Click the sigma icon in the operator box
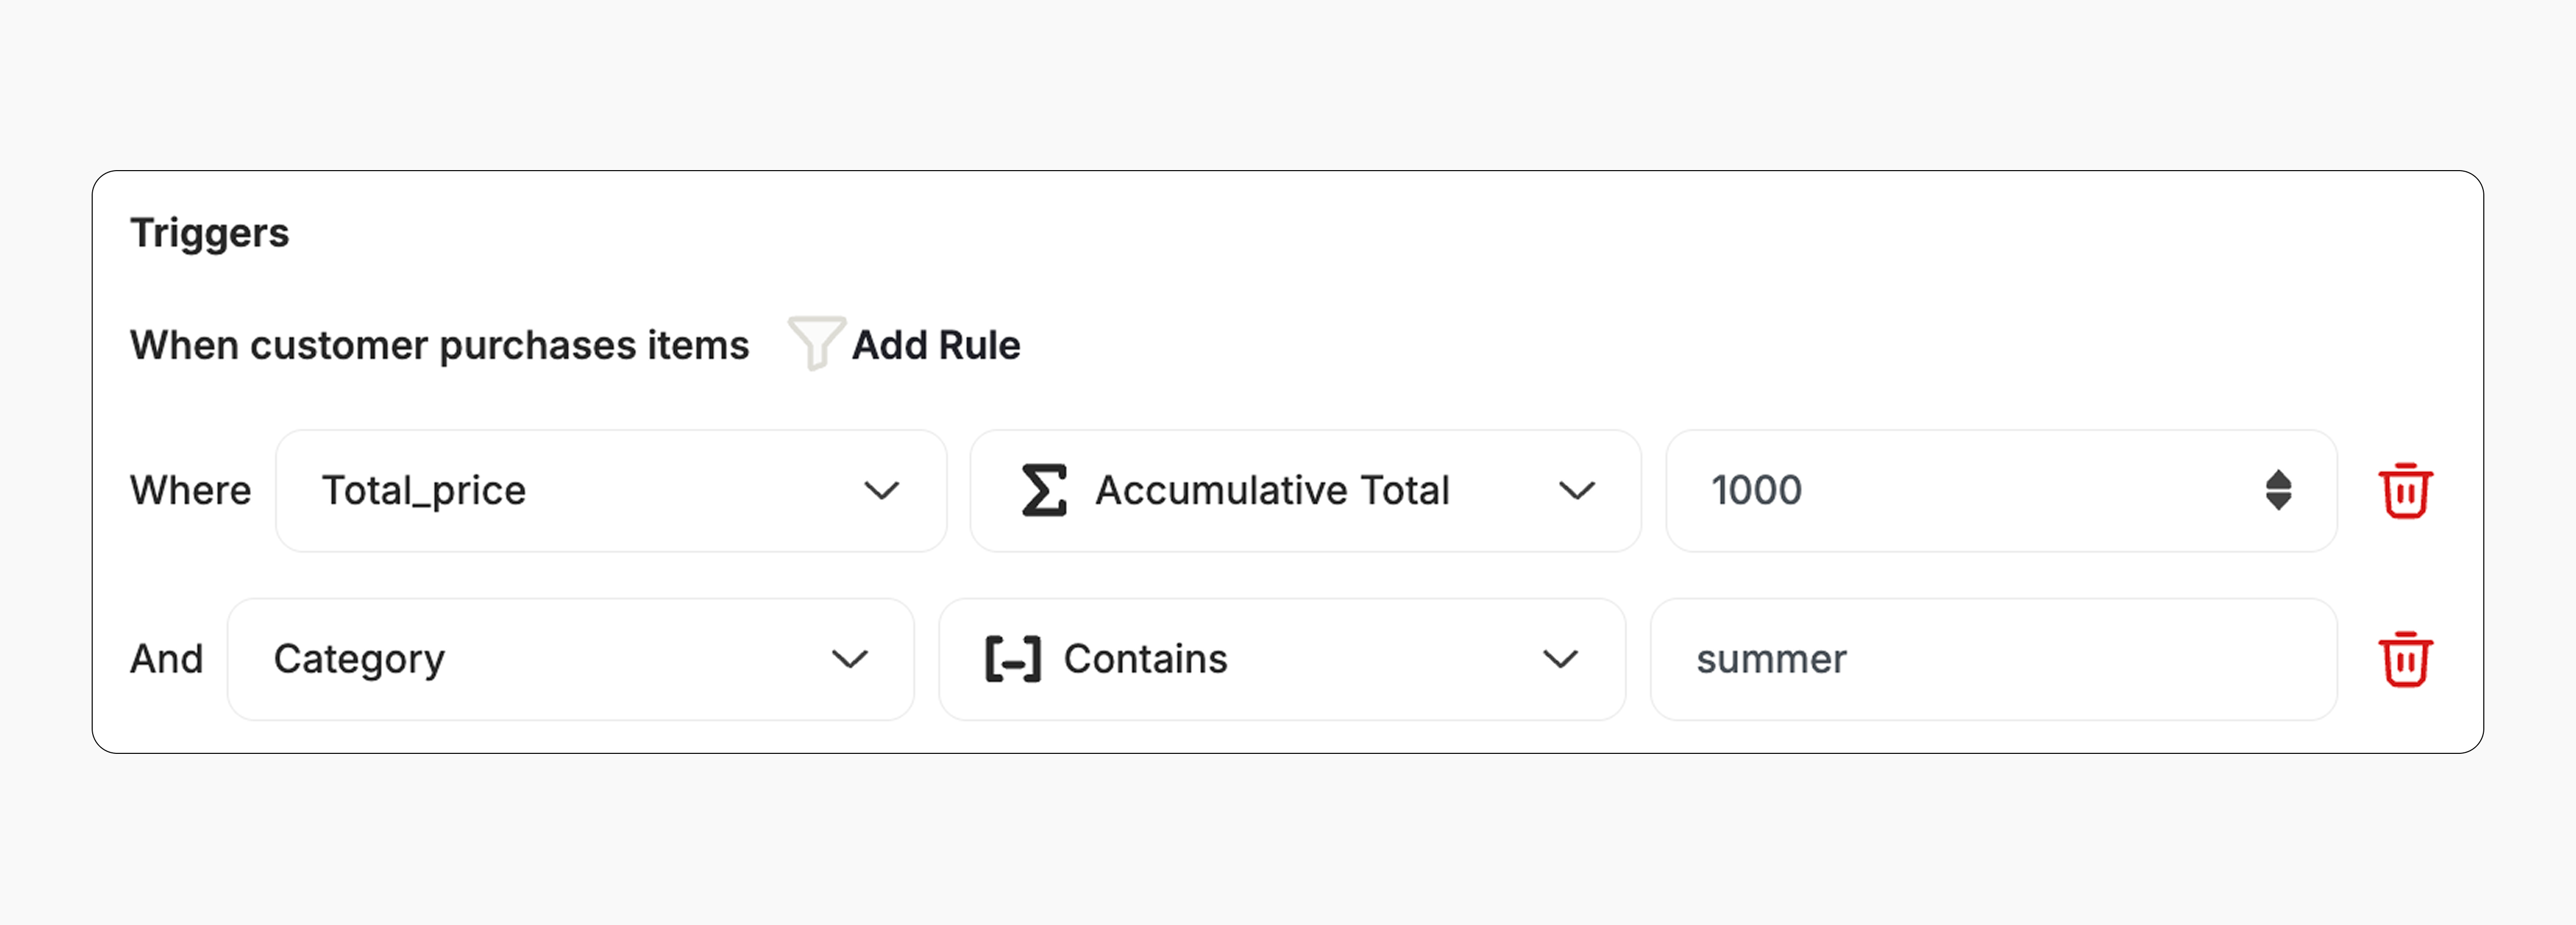This screenshot has height=925, width=2576. [x=1043, y=491]
